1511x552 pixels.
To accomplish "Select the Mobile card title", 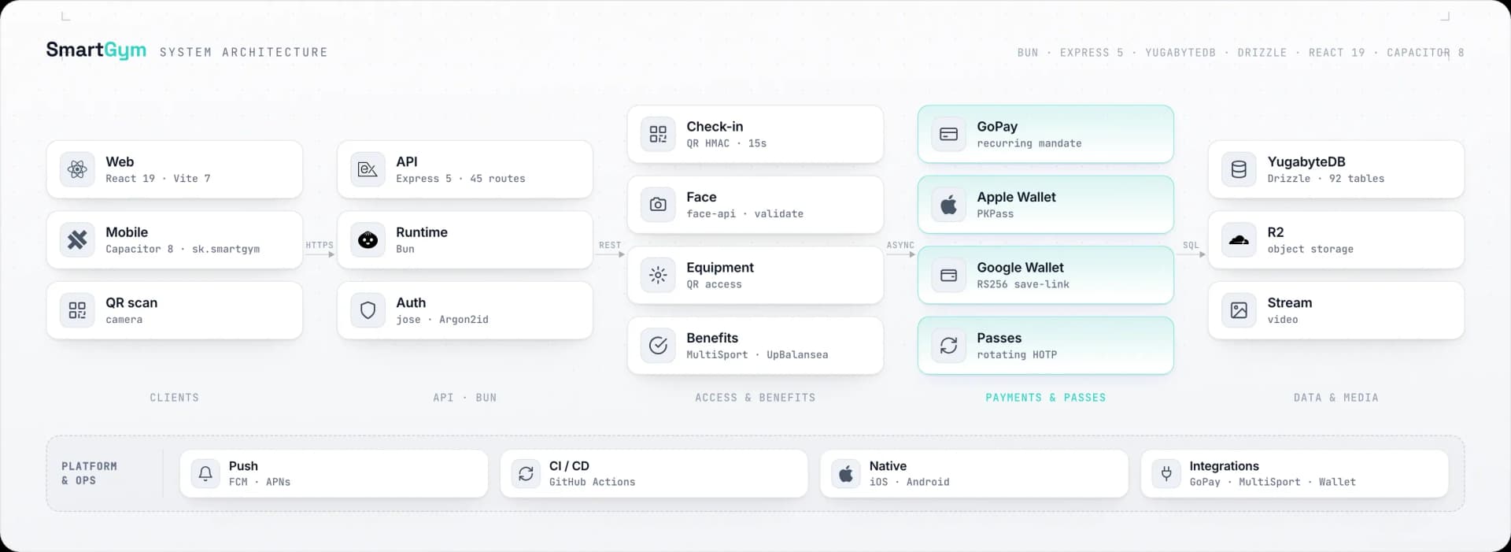I will click(127, 232).
